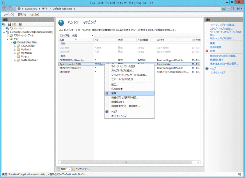Choose オンライン ヘルプ in context menu

[x=130, y=116]
